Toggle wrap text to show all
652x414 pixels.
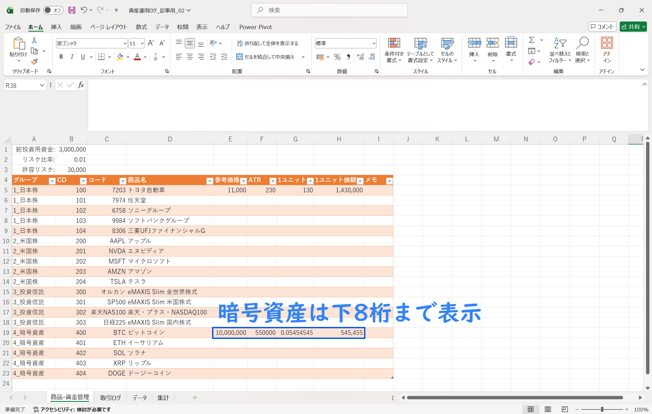pyautogui.click(x=267, y=43)
